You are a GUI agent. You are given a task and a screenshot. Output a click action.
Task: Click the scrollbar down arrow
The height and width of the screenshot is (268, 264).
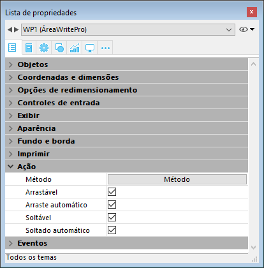tap(253, 248)
